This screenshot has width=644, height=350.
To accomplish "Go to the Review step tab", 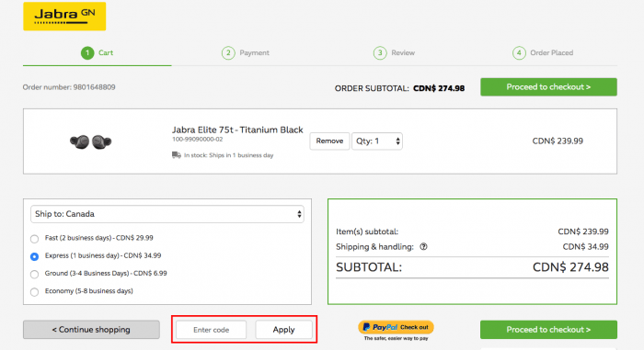I will [x=395, y=53].
